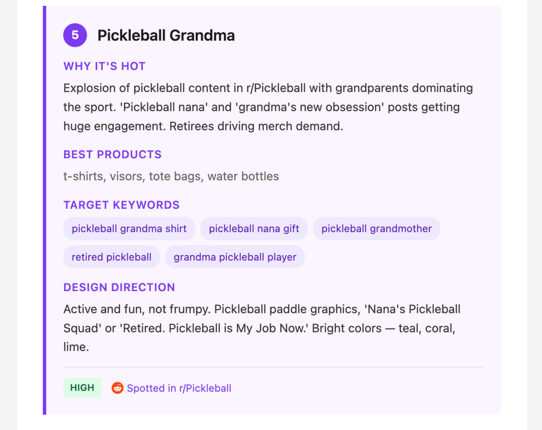Click the t-shirts, visors, tote bags product list
This screenshot has height=430, width=542.
(171, 177)
